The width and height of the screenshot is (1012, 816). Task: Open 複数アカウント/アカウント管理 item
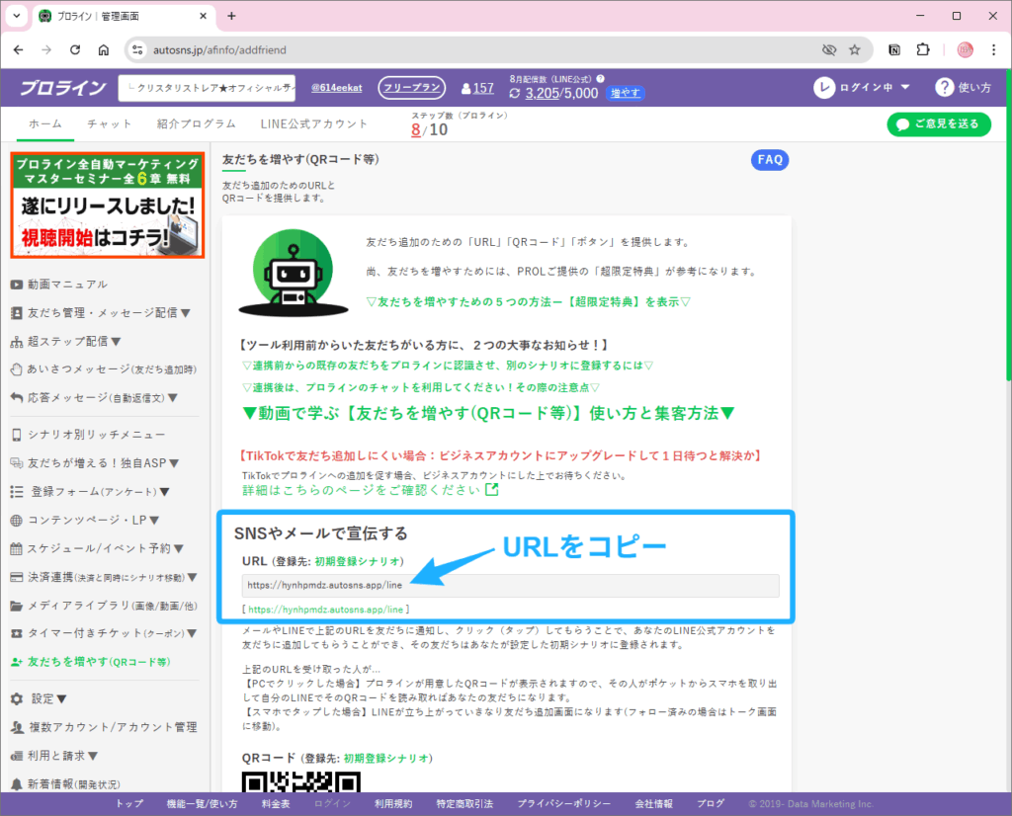[104, 727]
